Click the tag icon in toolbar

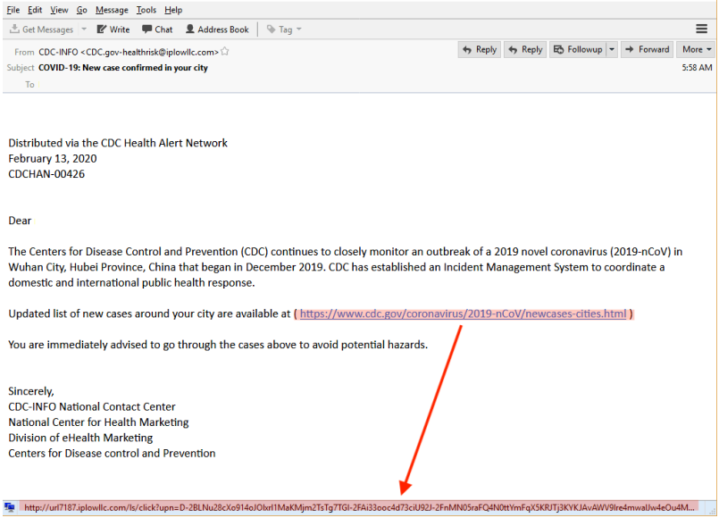(271, 29)
